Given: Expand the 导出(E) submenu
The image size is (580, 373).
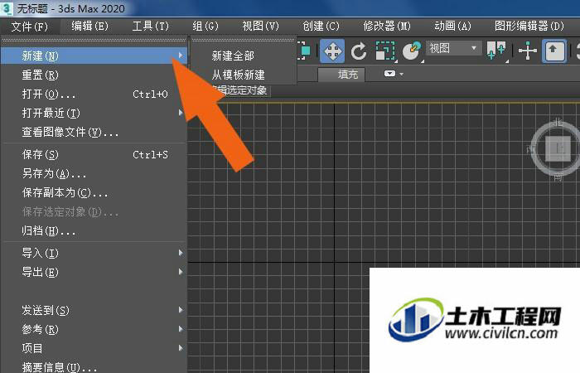Looking at the screenshot, I should click(x=94, y=273).
